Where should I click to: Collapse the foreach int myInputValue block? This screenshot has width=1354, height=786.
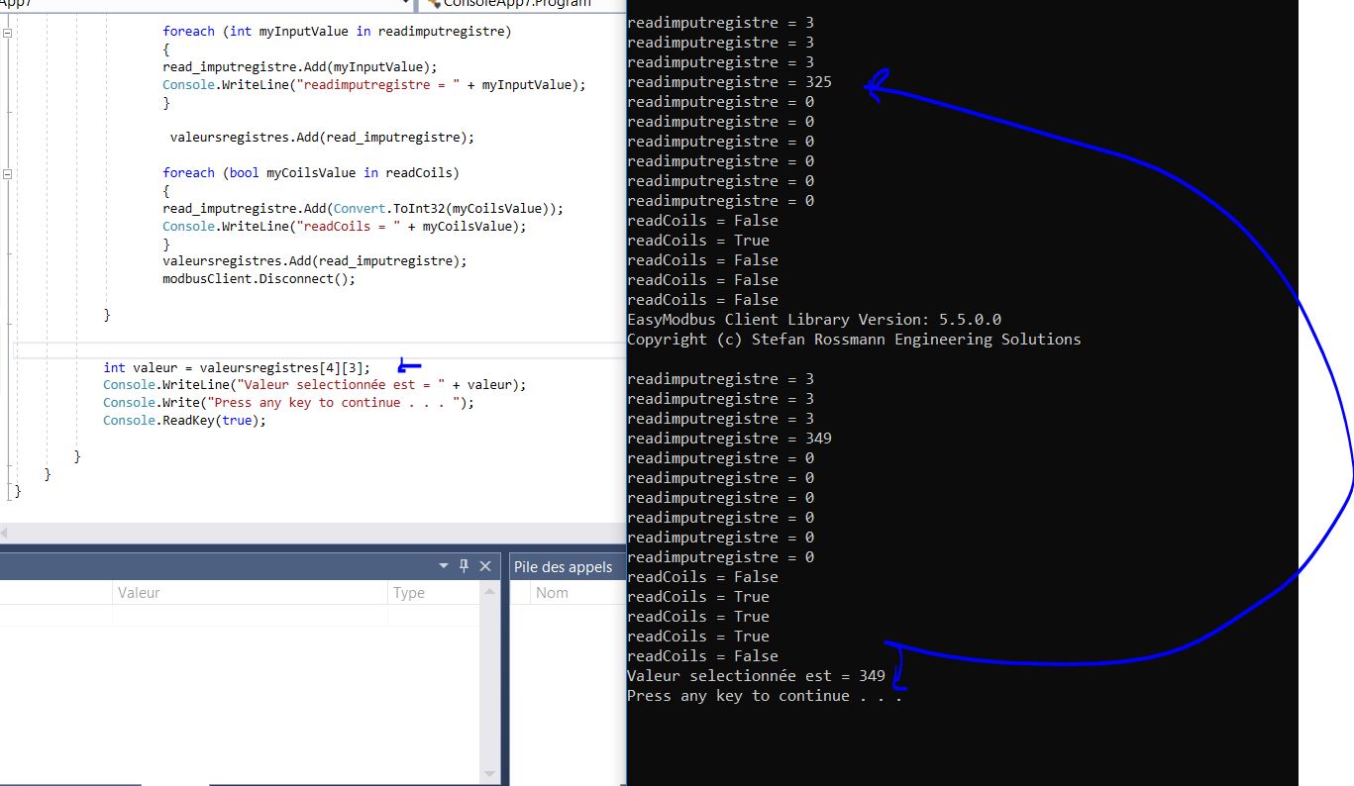8,32
